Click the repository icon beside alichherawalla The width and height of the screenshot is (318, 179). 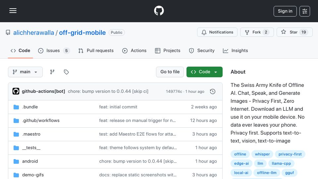(x=8, y=32)
